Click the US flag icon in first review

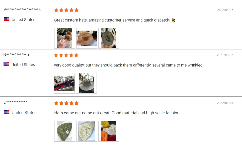7,19
